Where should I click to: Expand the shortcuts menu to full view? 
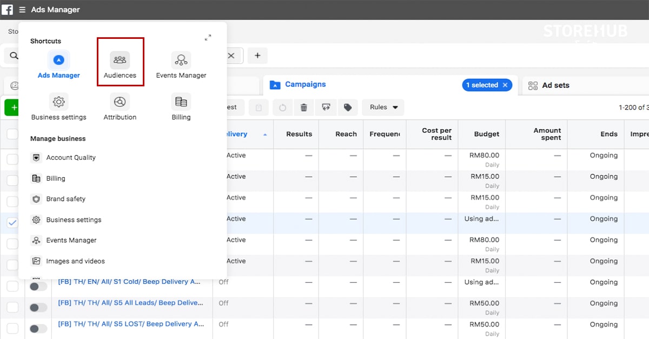pyautogui.click(x=208, y=38)
